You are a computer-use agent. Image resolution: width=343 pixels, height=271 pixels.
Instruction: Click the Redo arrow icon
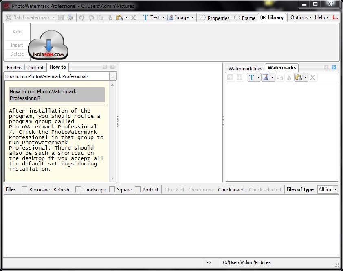click(x=91, y=17)
